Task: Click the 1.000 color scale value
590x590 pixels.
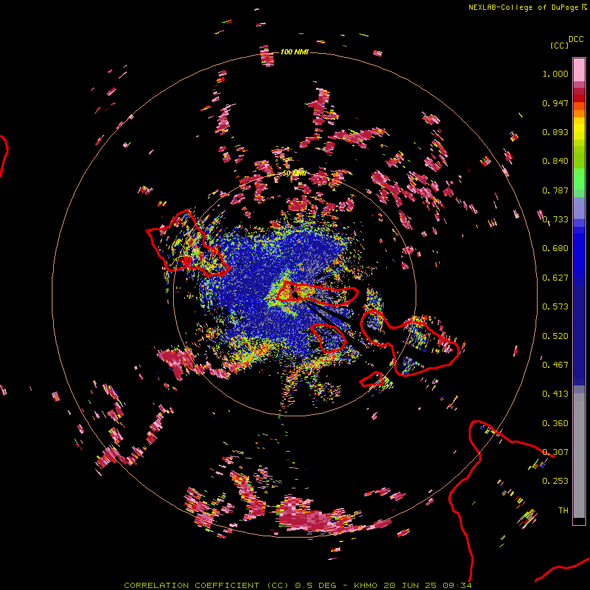Action: point(555,74)
